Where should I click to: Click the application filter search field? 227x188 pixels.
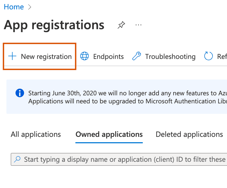click(118, 159)
